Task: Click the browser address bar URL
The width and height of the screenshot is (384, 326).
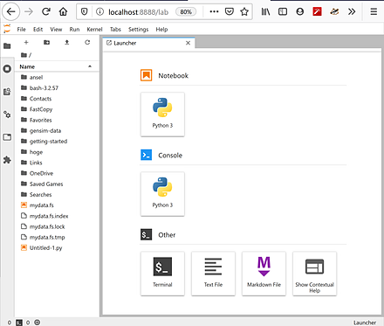Action: tap(139, 12)
